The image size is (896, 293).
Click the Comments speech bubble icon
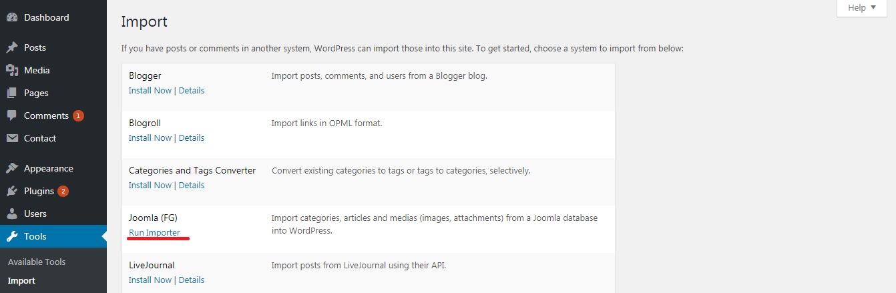[12, 115]
